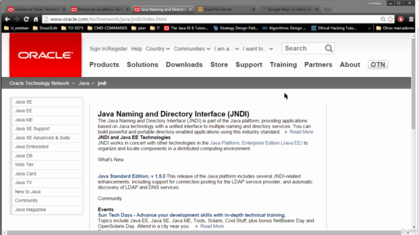The image size is (419, 235).
Task: Open the Ethical Hacking Tutorial bookmark
Action: 334,28
